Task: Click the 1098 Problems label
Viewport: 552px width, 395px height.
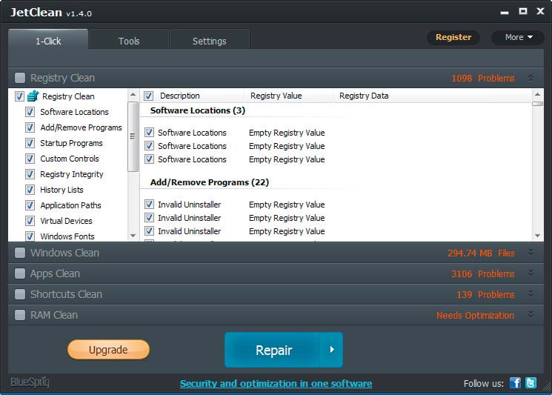Action: click(483, 78)
